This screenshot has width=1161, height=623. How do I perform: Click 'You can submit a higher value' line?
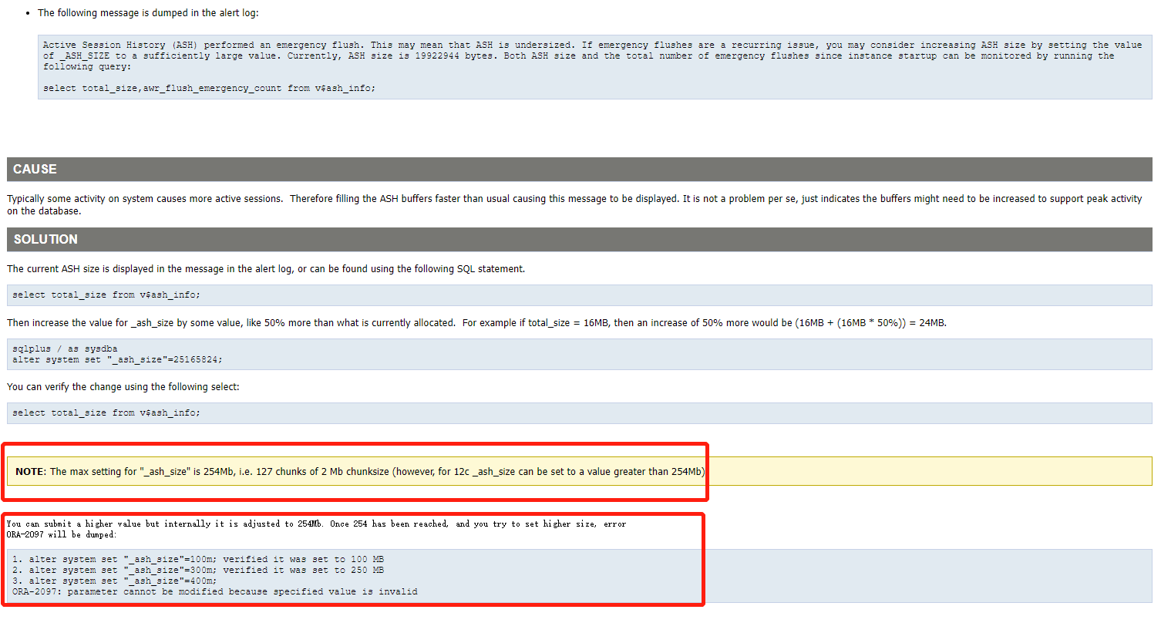[316, 524]
